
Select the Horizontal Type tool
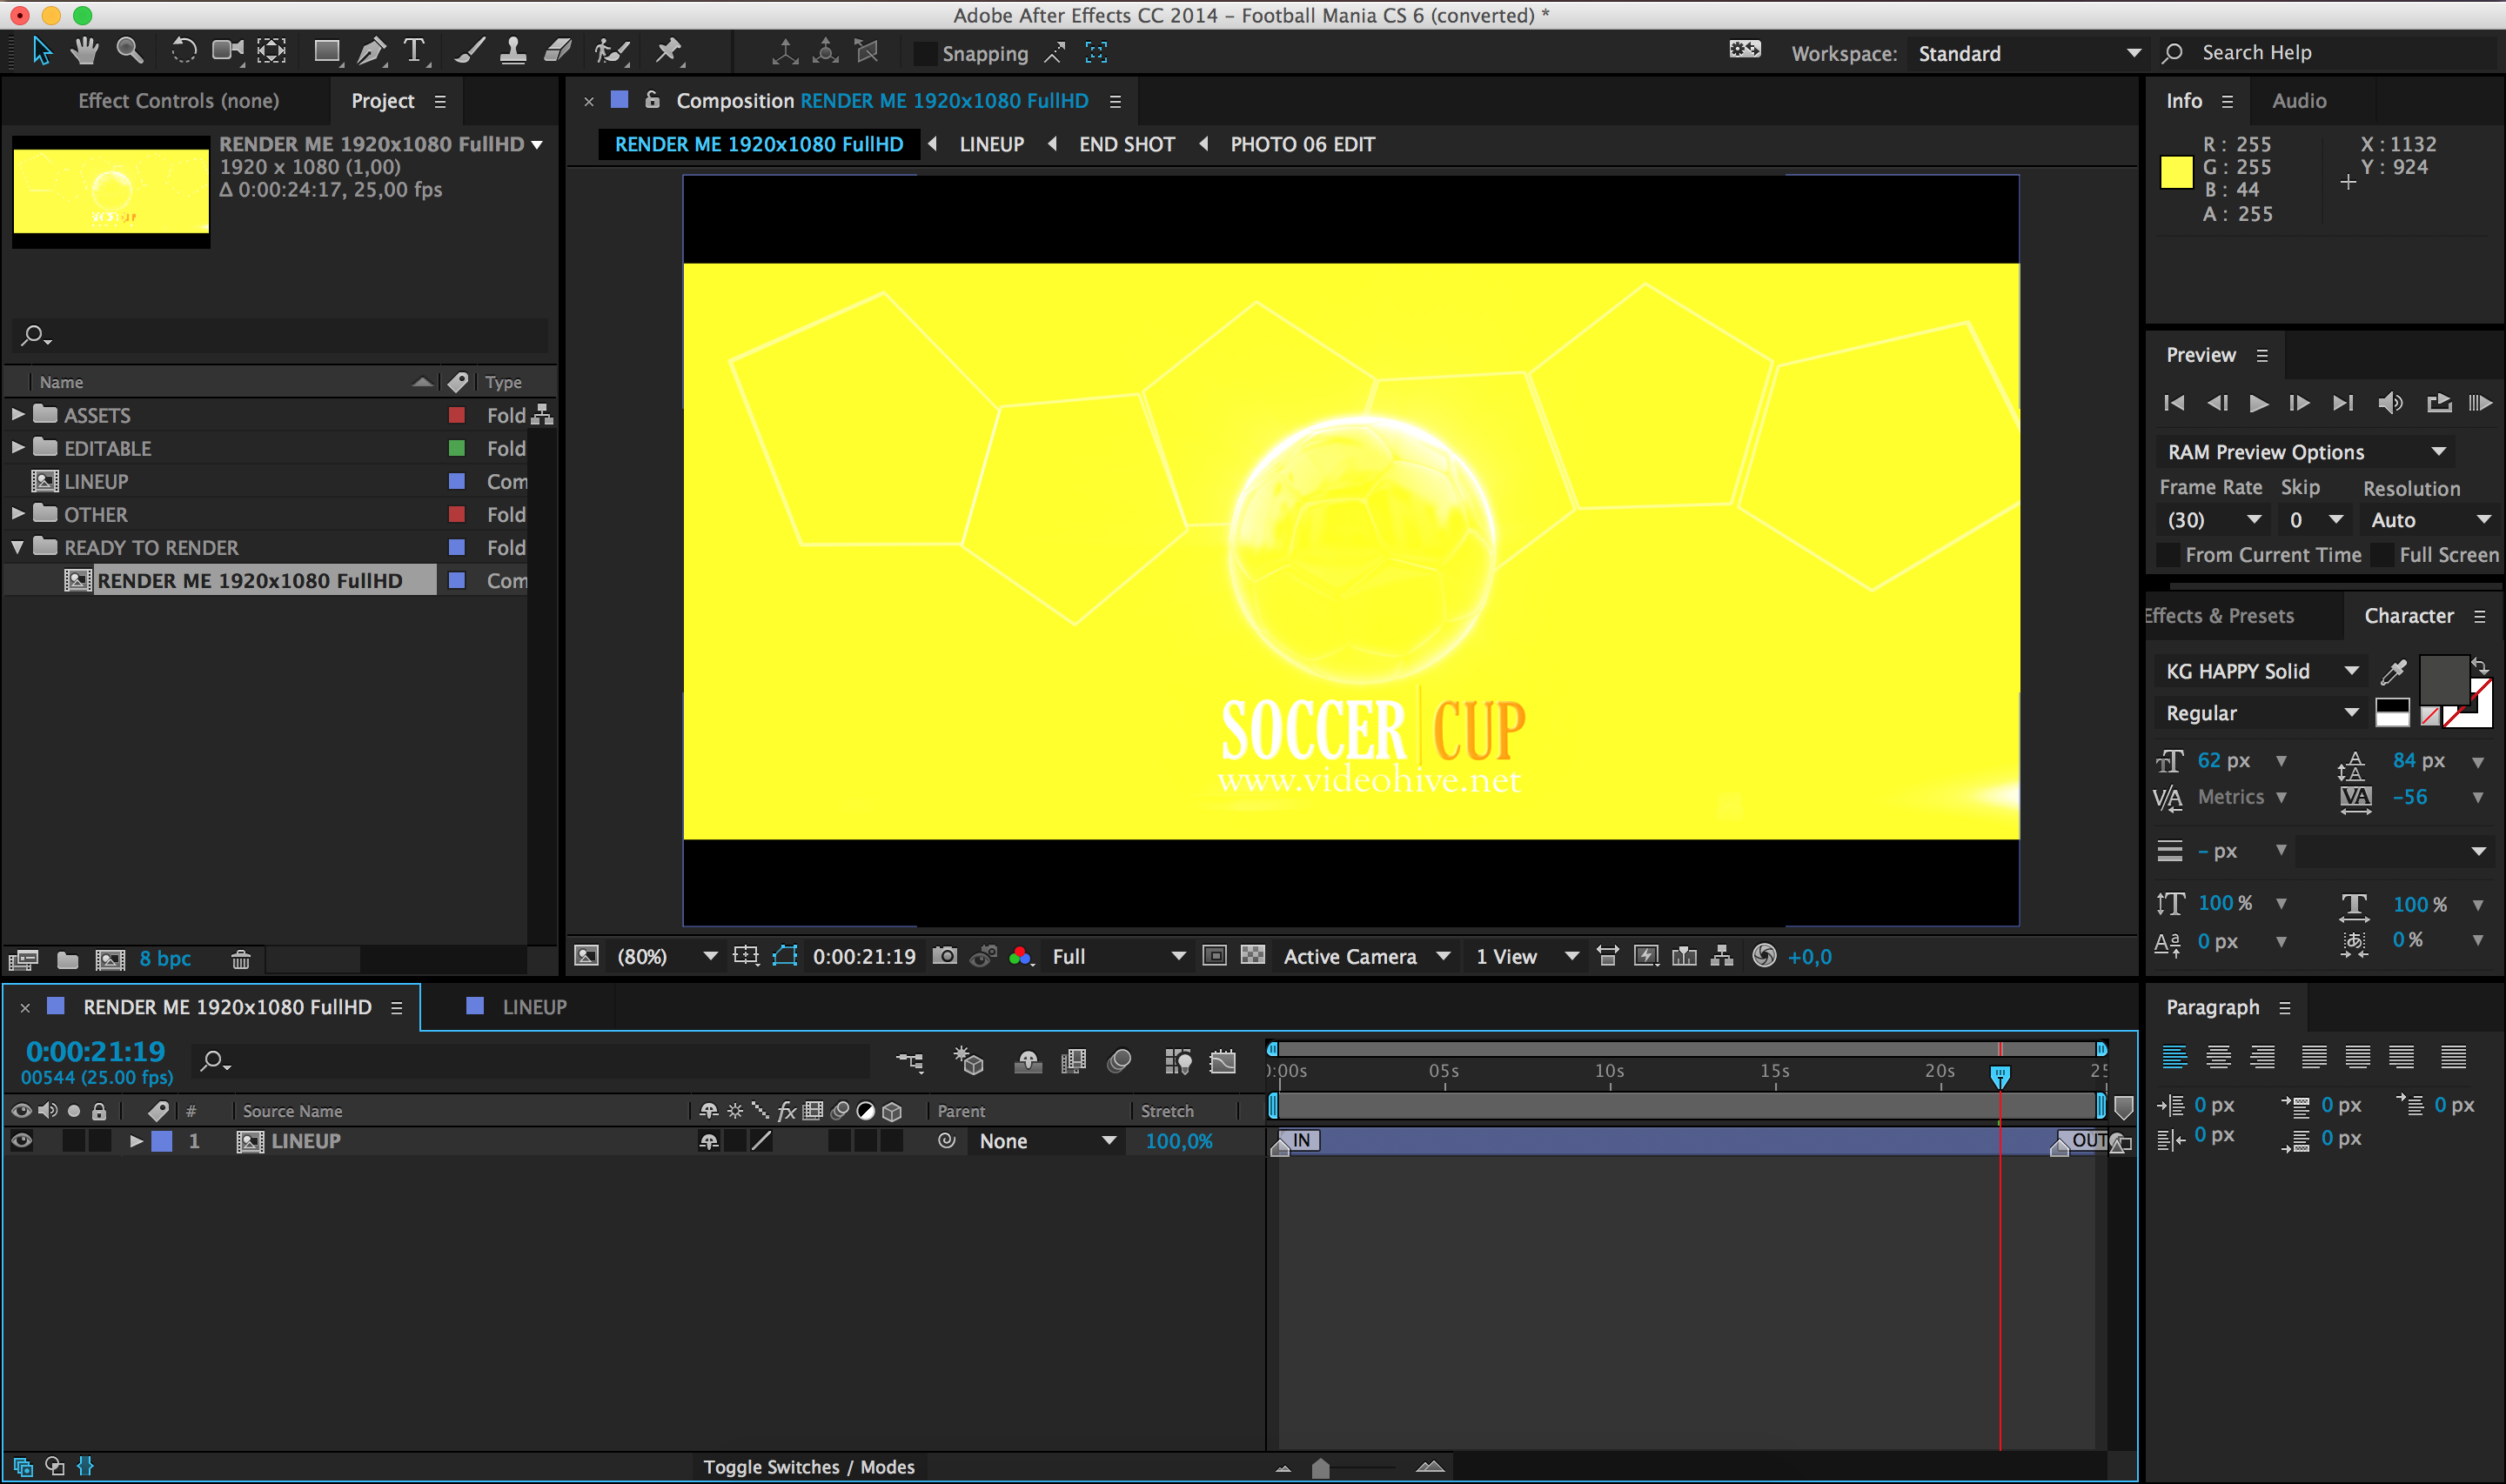tap(414, 52)
